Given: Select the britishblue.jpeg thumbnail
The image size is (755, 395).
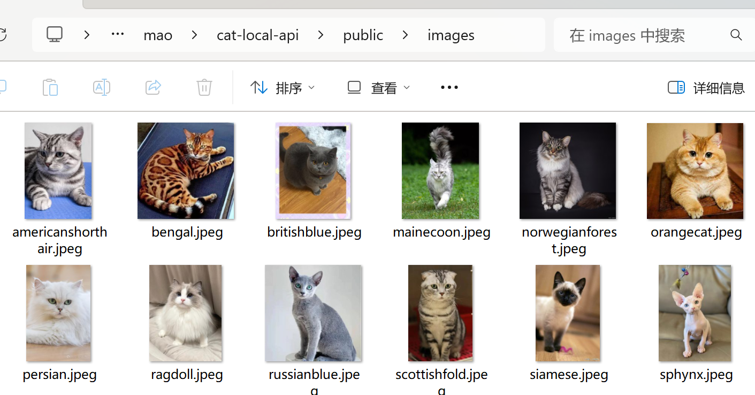Looking at the screenshot, I should 313,171.
